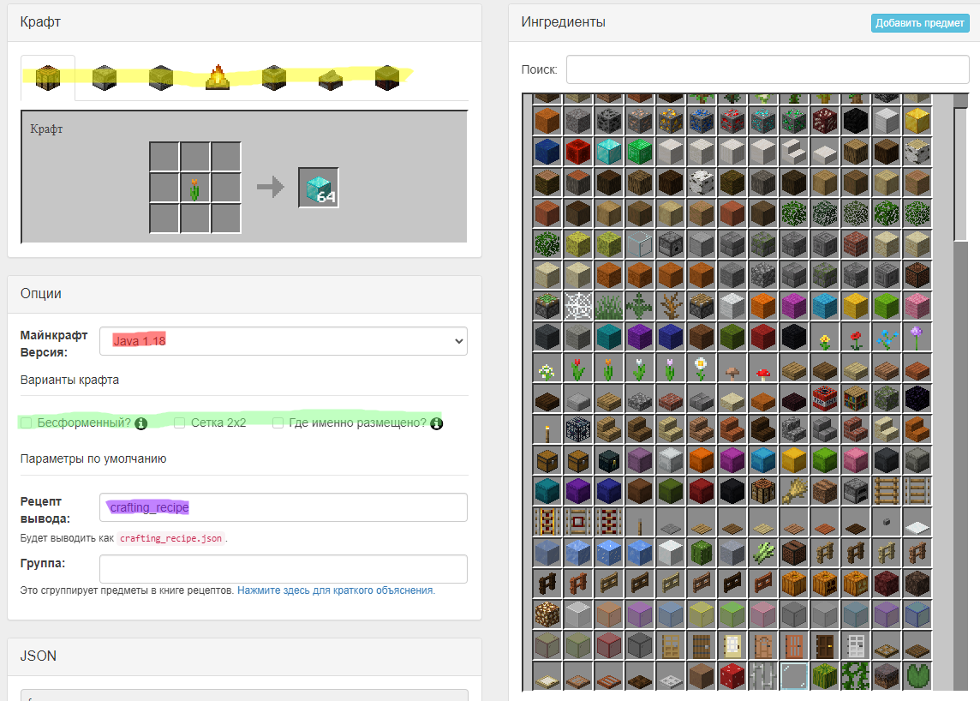Image resolution: width=980 pixels, height=701 pixels.
Task: Select the iron door ingredient
Action: pyautogui.click(x=856, y=646)
